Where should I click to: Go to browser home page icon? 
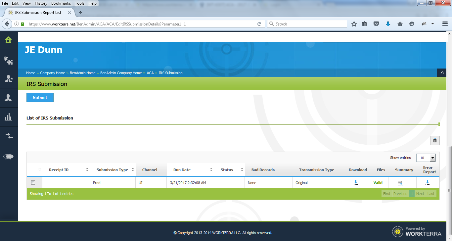pyautogui.click(x=400, y=24)
